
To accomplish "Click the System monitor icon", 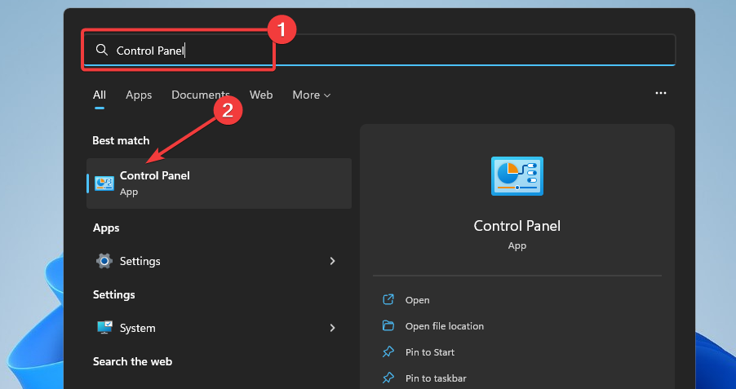I will 104,328.
